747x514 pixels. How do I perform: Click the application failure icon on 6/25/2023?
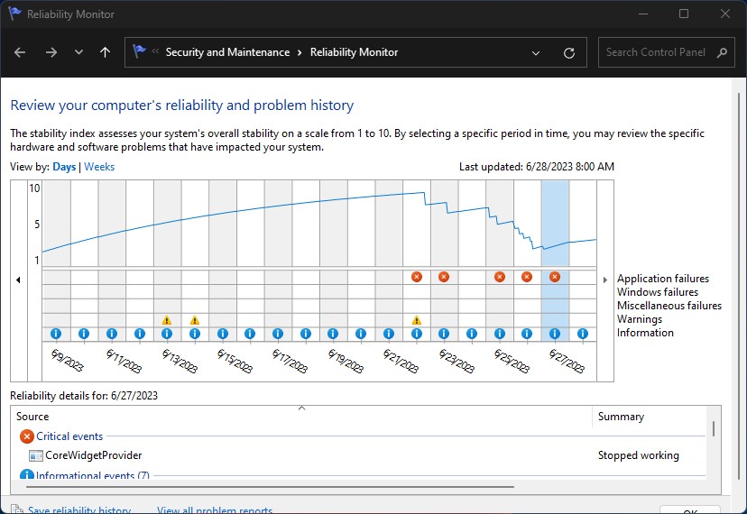[499, 277]
